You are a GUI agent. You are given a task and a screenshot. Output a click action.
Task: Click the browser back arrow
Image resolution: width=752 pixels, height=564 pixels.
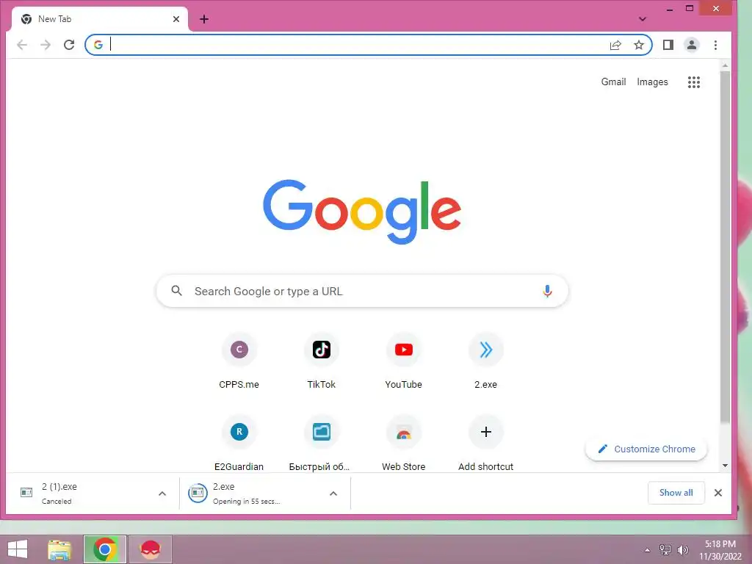click(x=22, y=45)
